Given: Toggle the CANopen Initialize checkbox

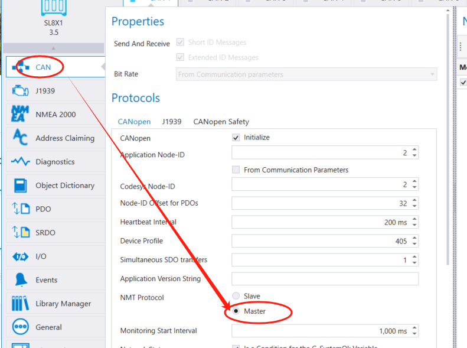Looking at the screenshot, I should 236,138.
